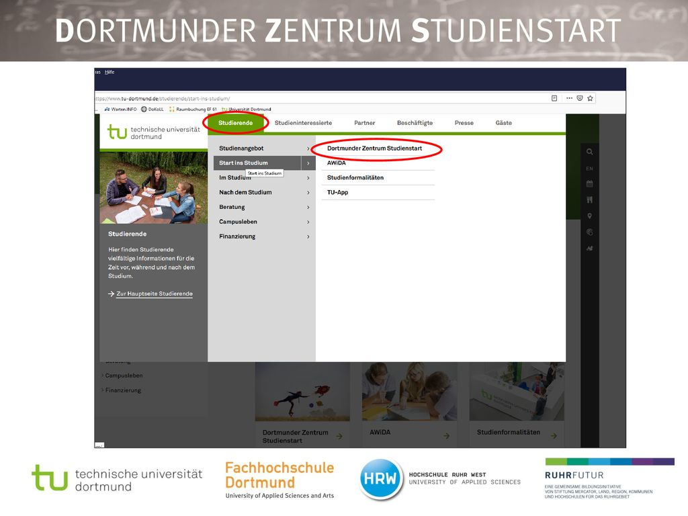Click the TU Dortmund logo on the website
The width and height of the screenshot is (688, 516).
coord(154,132)
